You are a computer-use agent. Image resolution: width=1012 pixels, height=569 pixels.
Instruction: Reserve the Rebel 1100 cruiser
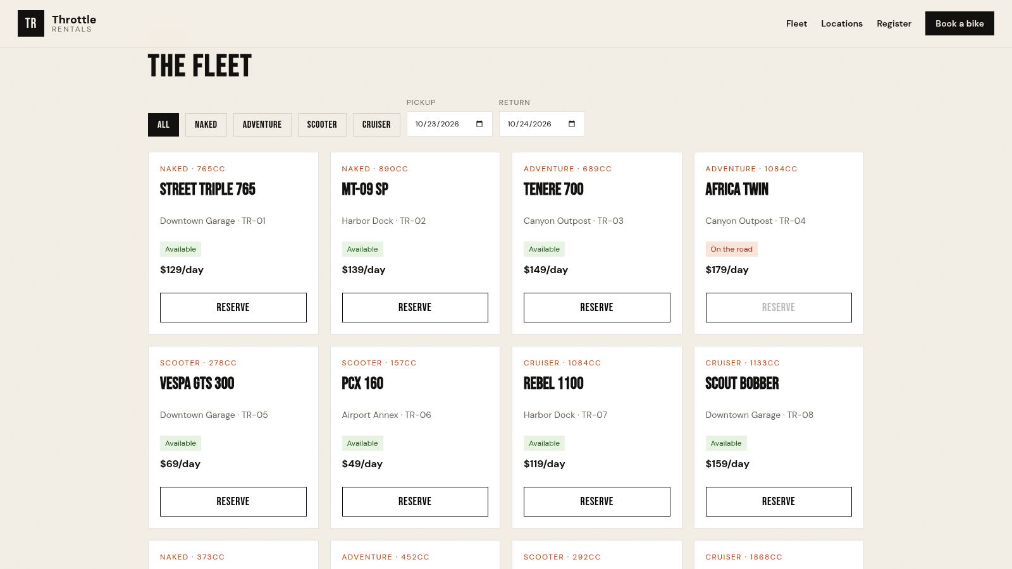pyautogui.click(x=597, y=501)
